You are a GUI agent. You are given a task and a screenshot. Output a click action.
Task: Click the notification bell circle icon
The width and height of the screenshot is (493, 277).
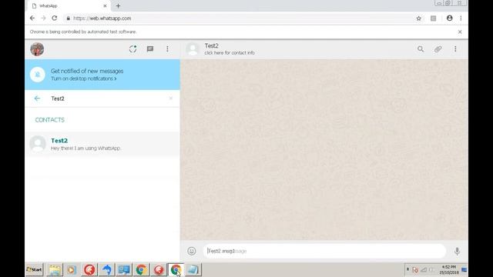pos(38,75)
